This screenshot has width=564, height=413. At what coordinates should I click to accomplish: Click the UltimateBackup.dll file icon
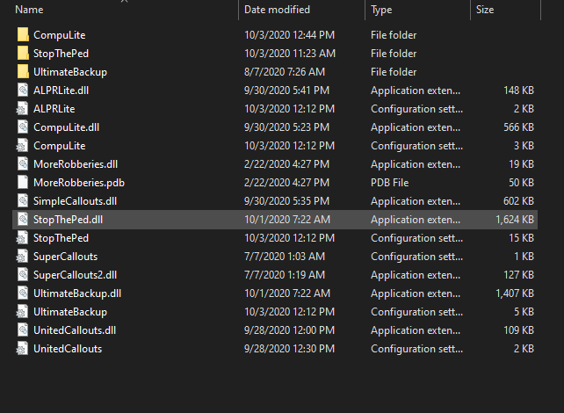point(23,293)
